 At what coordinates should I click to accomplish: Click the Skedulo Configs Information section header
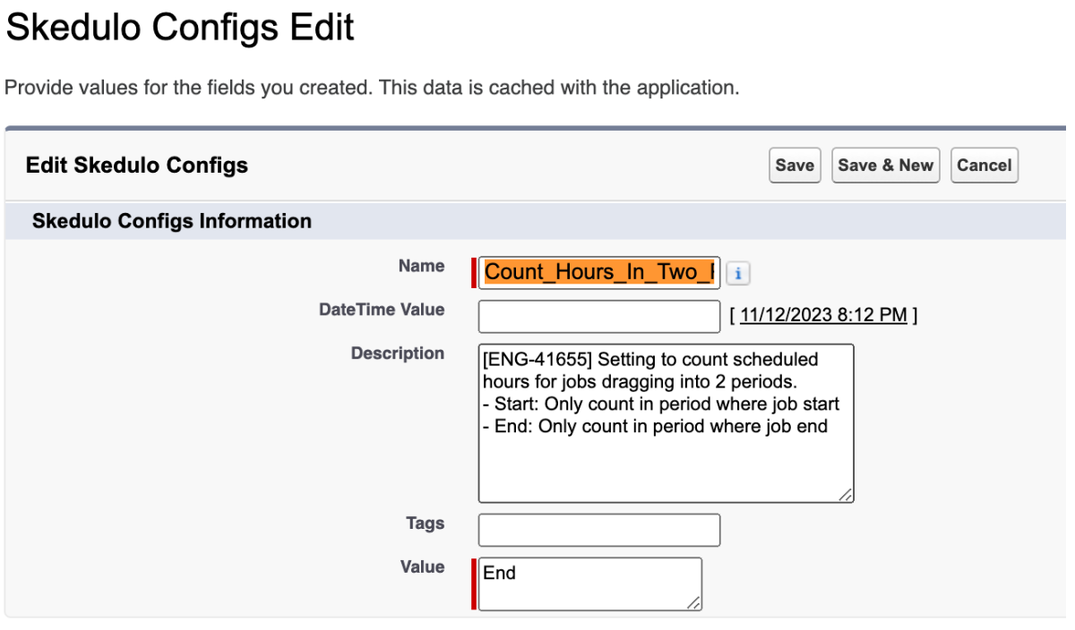click(172, 221)
